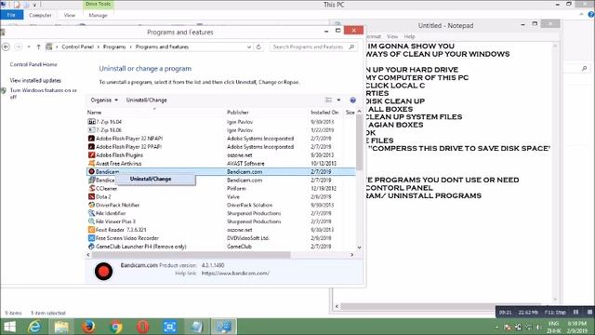Switch to Notepad on the taskbar
Screen dimensions: 595x335
(196, 327)
